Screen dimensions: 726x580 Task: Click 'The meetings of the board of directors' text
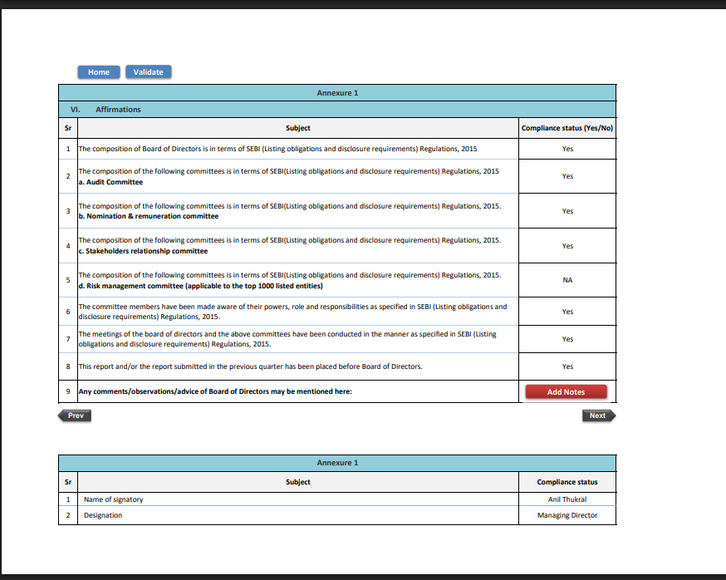(287, 339)
